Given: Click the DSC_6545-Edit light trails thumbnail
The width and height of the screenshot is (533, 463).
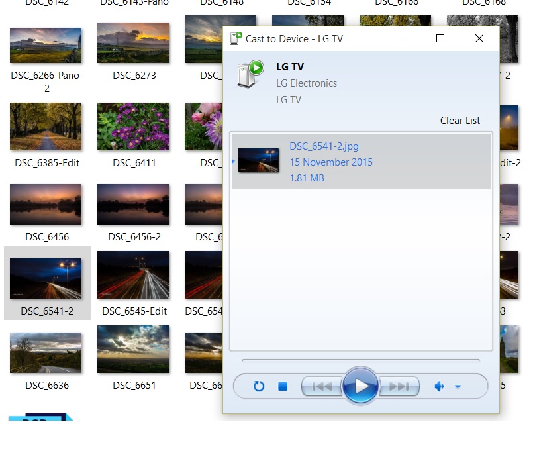Looking at the screenshot, I should [x=133, y=275].
